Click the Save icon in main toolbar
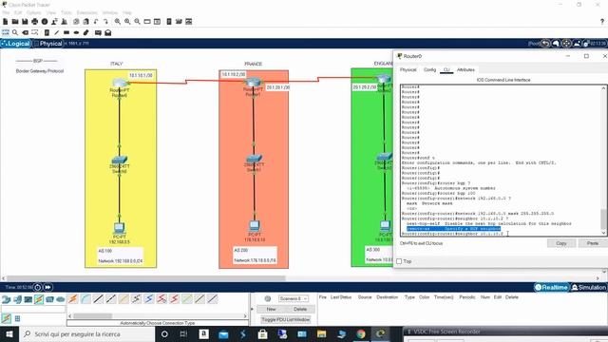Image resolution: width=608 pixels, height=342 pixels. tap(25, 22)
